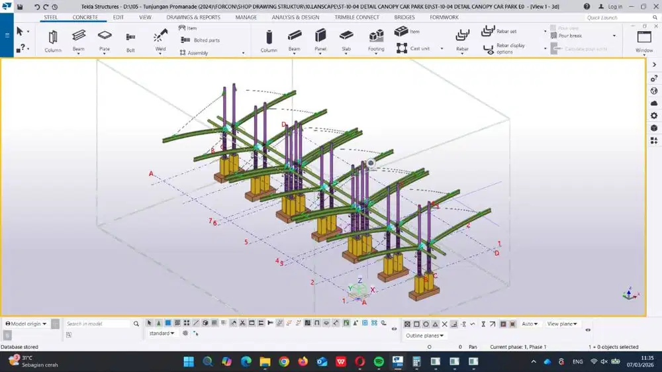Screen dimensions: 662x372
Task: Expand the Outline planes dropdown
Action: (424, 336)
